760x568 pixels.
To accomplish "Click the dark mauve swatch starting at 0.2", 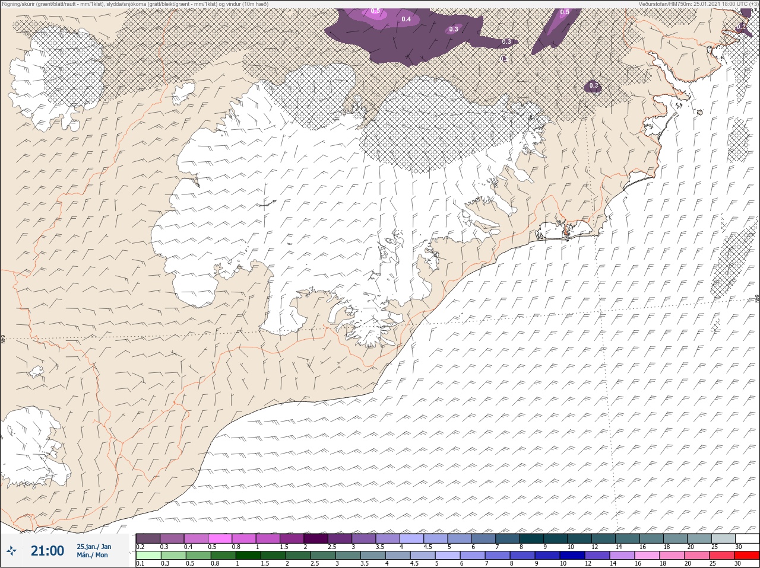I will [x=148, y=538].
